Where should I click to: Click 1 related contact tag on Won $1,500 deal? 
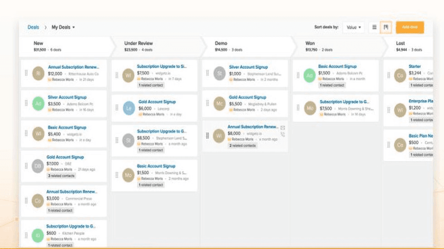[x=332, y=85]
